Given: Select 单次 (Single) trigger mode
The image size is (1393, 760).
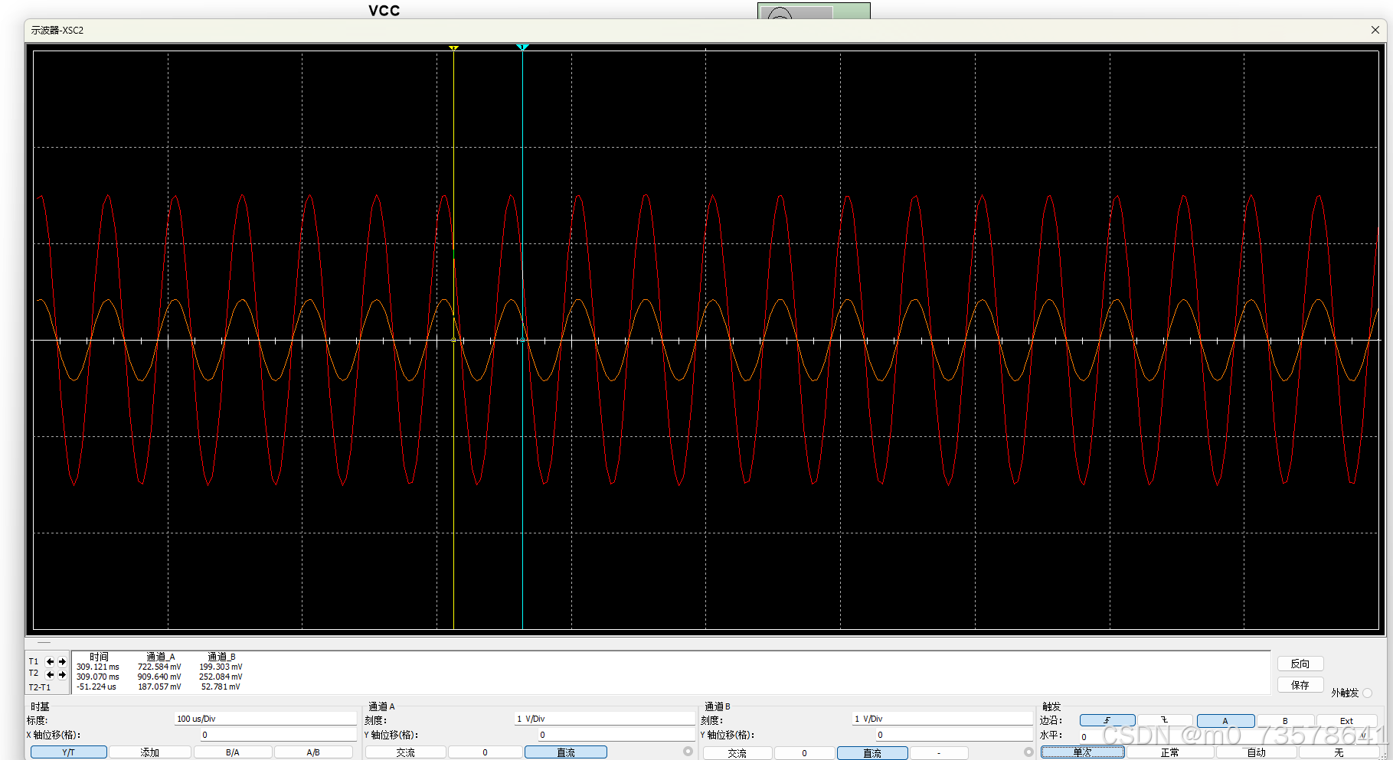Looking at the screenshot, I should point(1082,752).
